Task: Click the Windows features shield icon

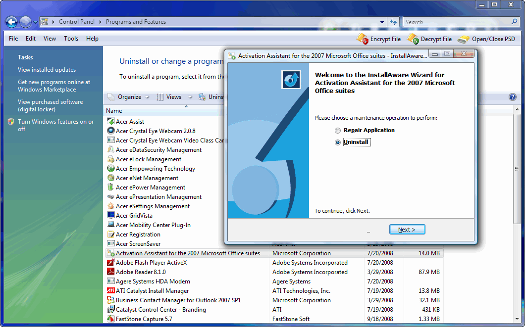Action: click(x=11, y=122)
